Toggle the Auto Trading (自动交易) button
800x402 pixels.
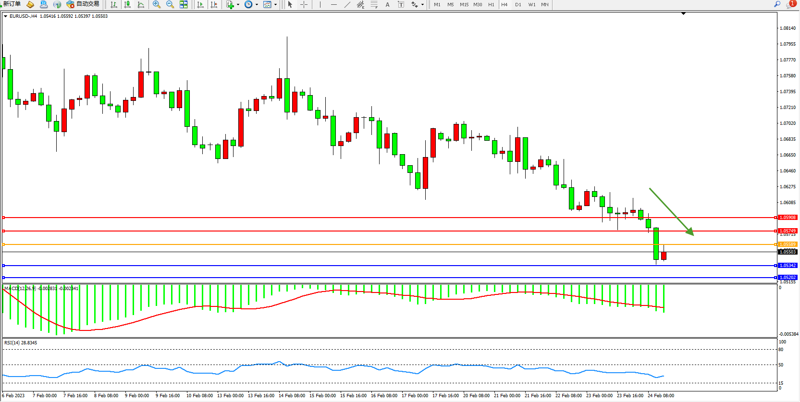[x=83, y=4]
